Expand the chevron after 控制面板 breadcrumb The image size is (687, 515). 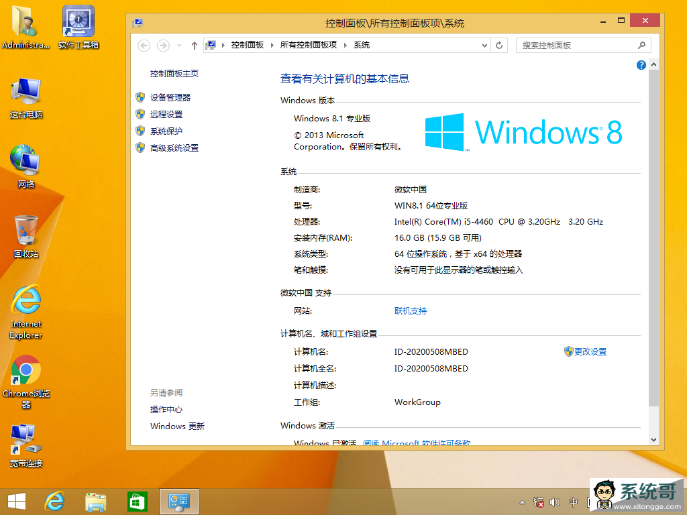[272, 45]
